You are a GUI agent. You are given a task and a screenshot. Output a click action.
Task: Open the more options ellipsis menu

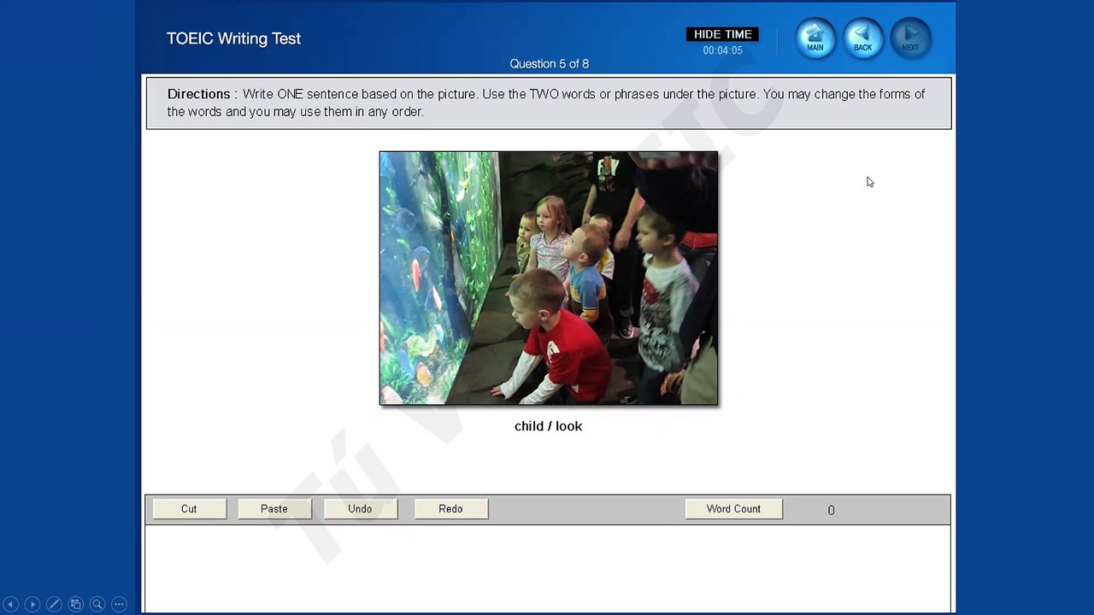119,604
